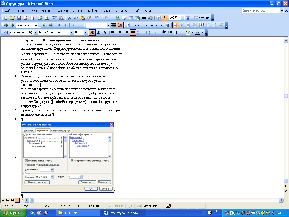The width and height of the screenshot is (289, 217).
Task: Toggle justified text alignment
Action: 133,32
